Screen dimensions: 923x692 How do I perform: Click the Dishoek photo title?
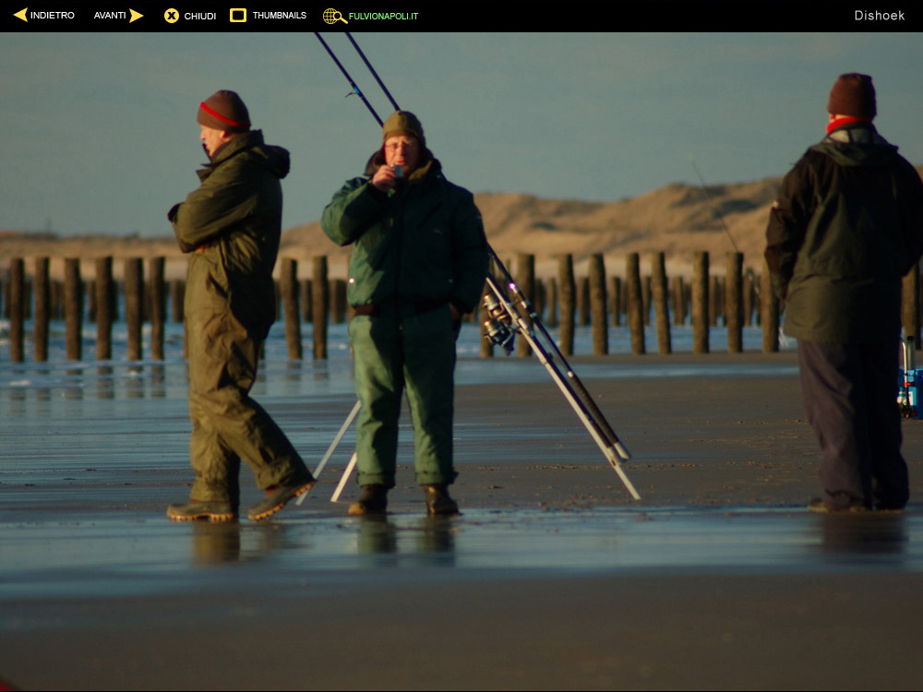[x=880, y=16]
